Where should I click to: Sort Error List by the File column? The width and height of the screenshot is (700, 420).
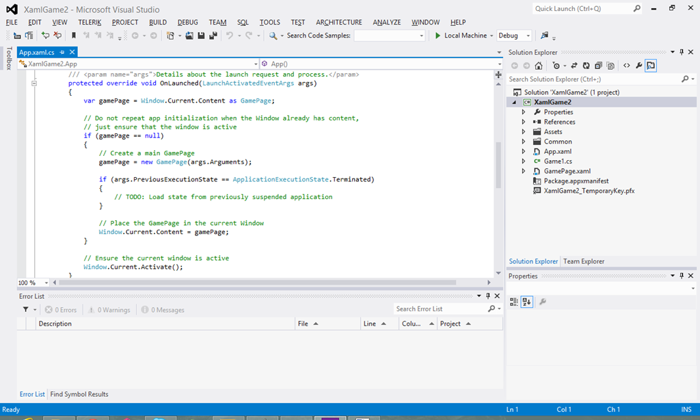pos(327,324)
